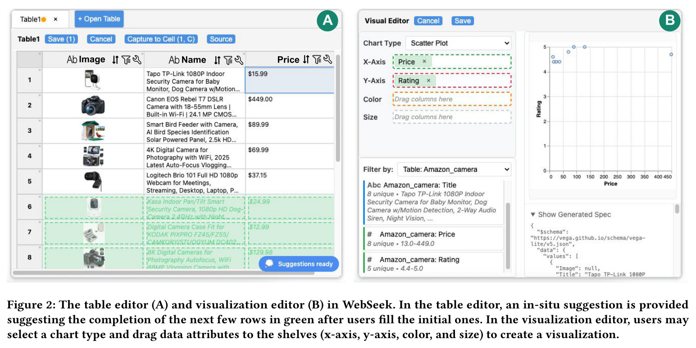This screenshot has width=696, height=348.
Task: Open the Chart Type dropdown
Action: coord(458,43)
